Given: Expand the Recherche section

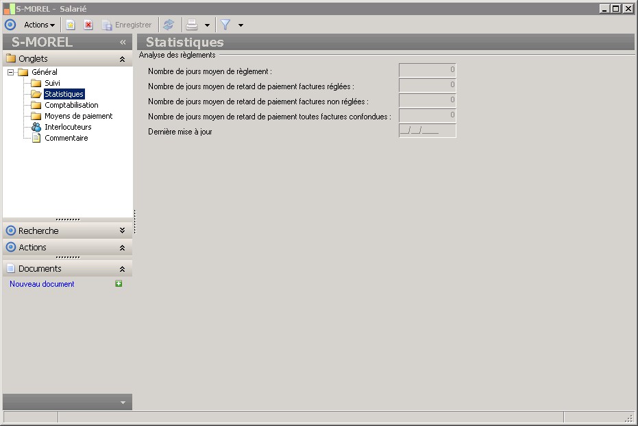Looking at the screenshot, I should [x=122, y=230].
